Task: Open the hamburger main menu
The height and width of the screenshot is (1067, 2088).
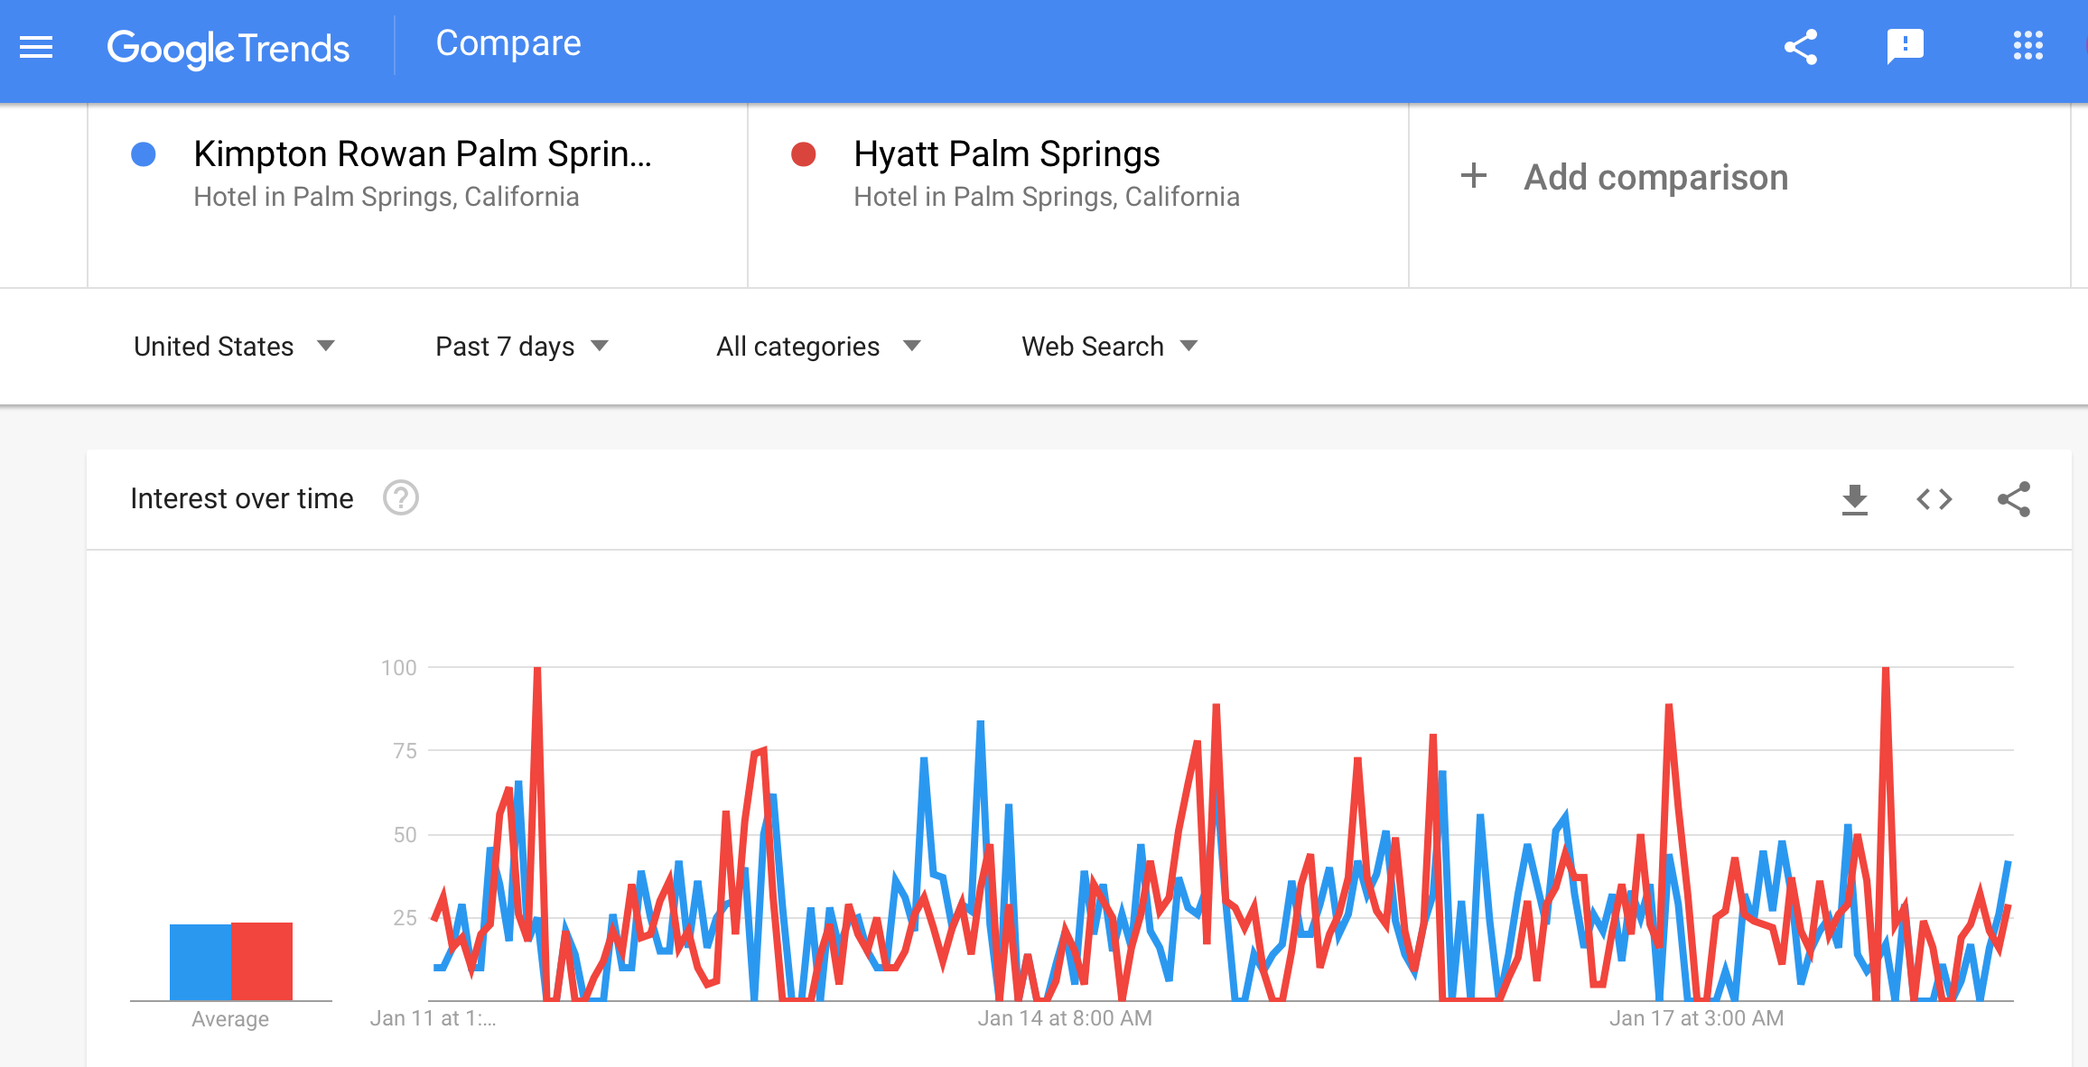Action: (36, 47)
